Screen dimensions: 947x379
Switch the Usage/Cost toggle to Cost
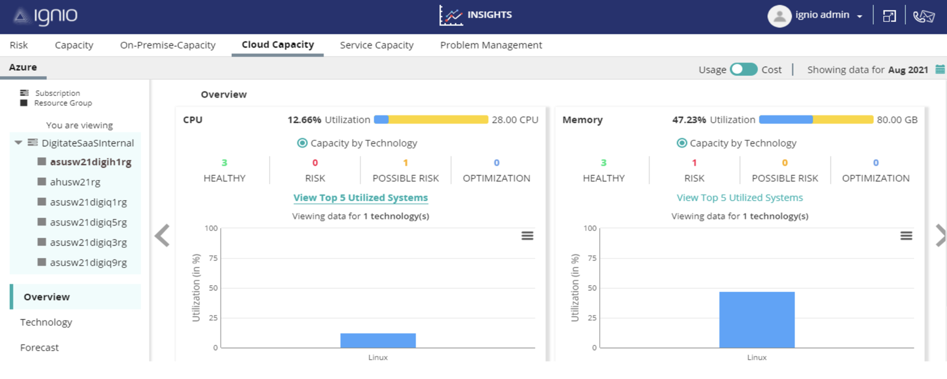[749, 69]
